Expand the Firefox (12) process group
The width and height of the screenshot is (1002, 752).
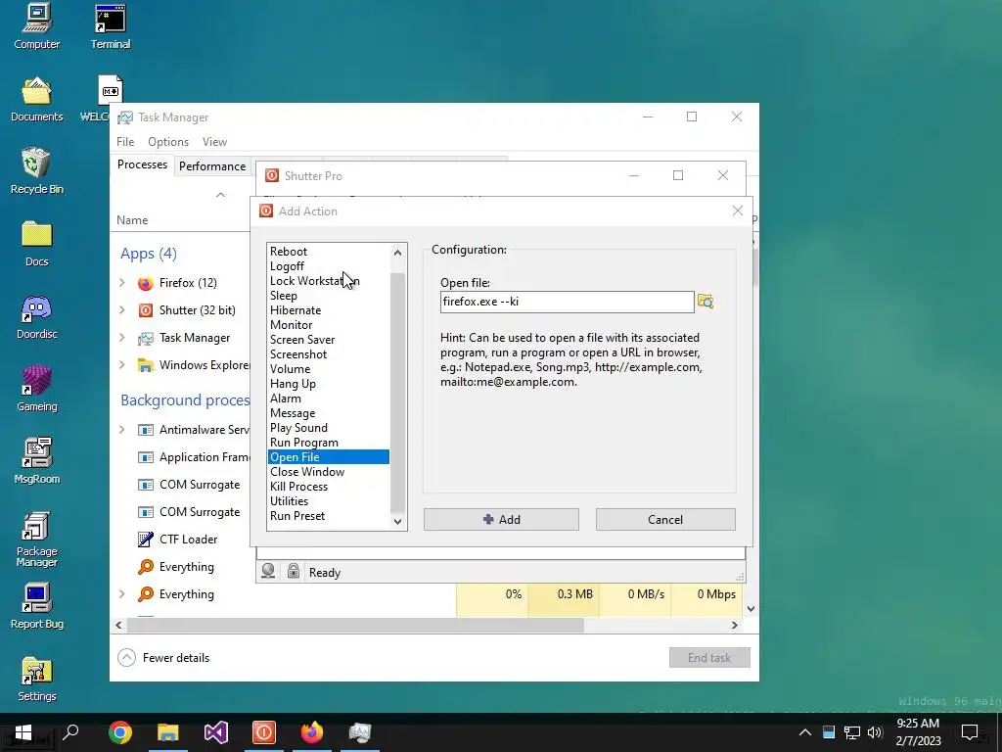pyautogui.click(x=122, y=283)
